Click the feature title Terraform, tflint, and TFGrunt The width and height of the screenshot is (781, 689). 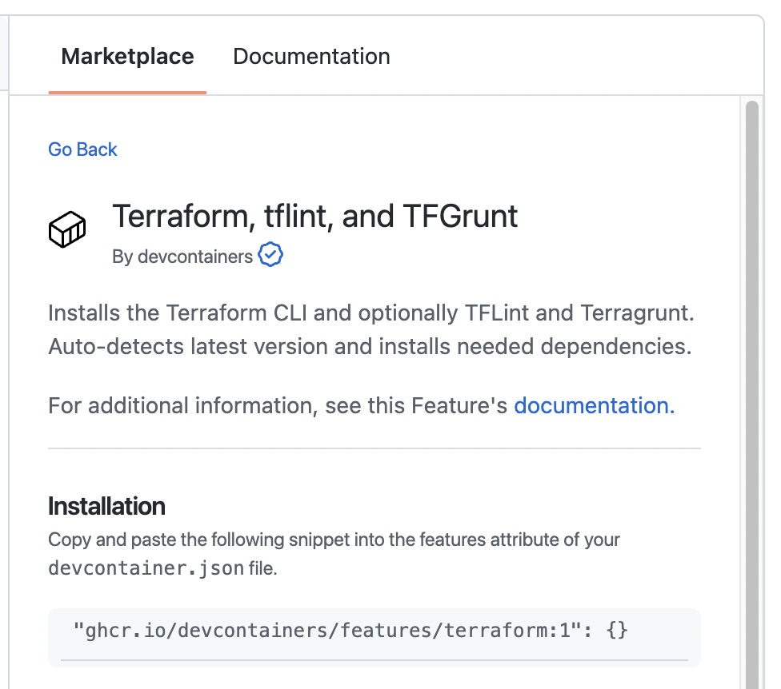[315, 216]
